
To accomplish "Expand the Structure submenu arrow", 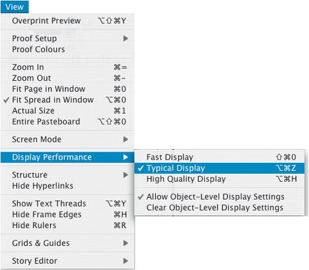I will click(x=125, y=175).
